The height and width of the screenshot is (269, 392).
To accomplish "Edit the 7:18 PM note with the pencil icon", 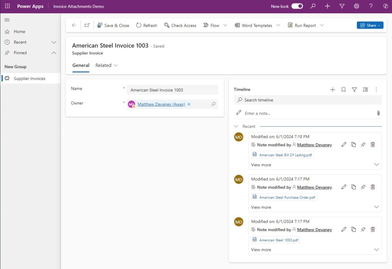I will coord(344,144).
